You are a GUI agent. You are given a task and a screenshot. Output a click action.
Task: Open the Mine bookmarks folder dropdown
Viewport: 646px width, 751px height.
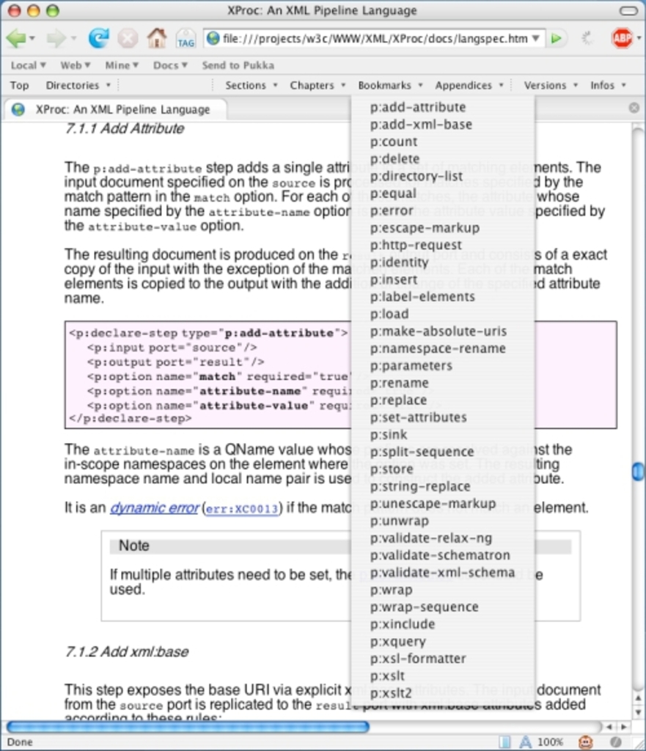tap(122, 65)
